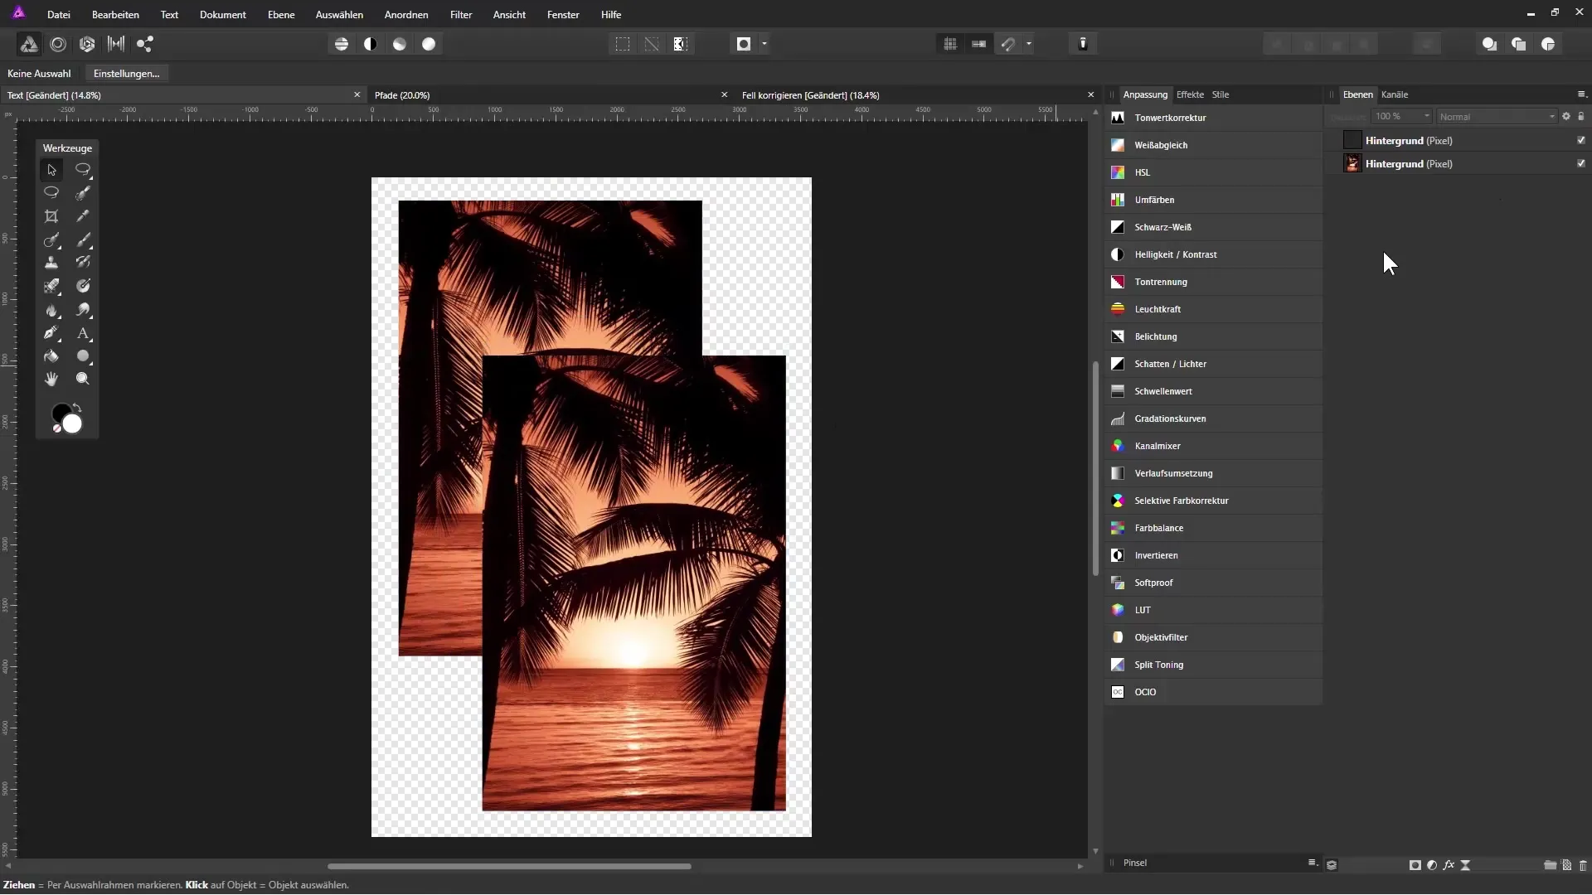The height and width of the screenshot is (895, 1592).
Task: Click the black primary color swatch
Action: (61, 413)
